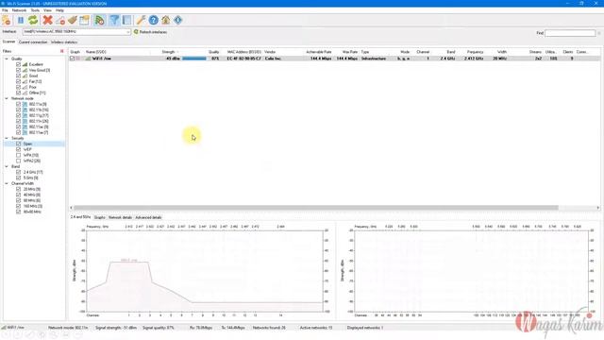Open the Help menu
Viewport: 604px width, 340px height.
pos(59,10)
